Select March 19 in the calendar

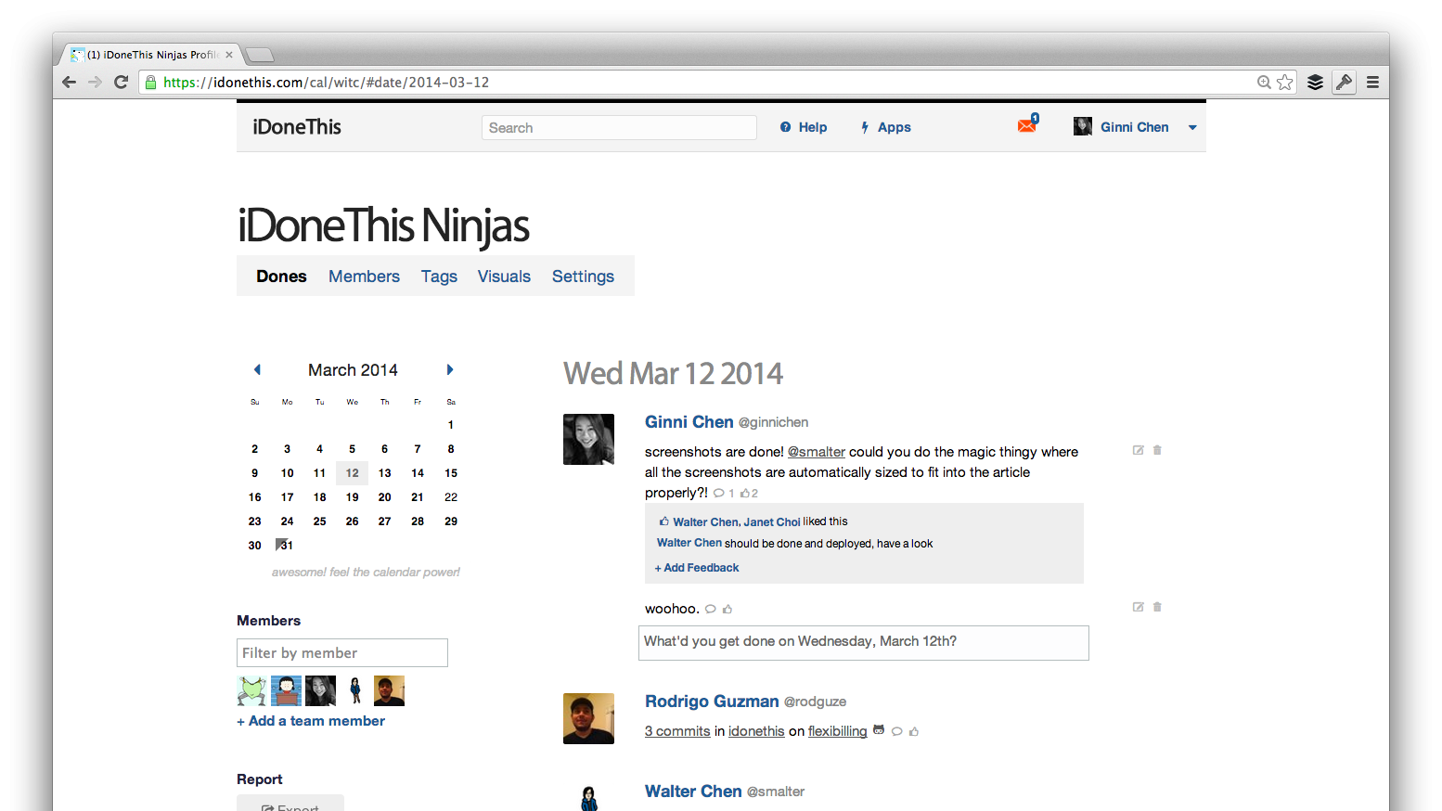tap(353, 497)
